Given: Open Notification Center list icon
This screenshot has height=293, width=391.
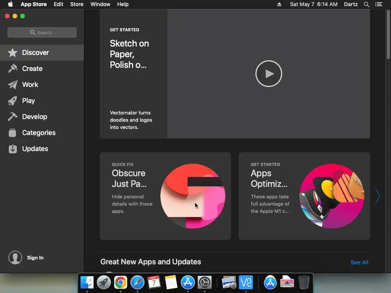Looking at the screenshot, I should pos(378,4).
